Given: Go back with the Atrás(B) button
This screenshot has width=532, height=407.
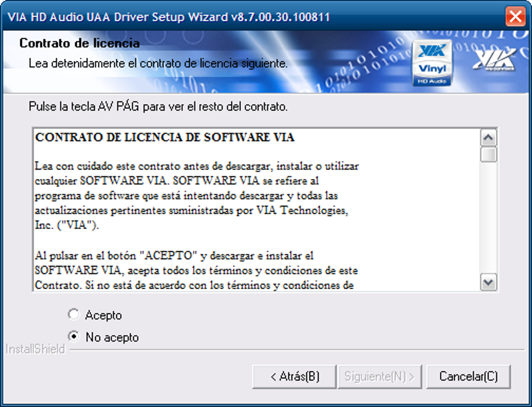Looking at the screenshot, I should coord(294,376).
